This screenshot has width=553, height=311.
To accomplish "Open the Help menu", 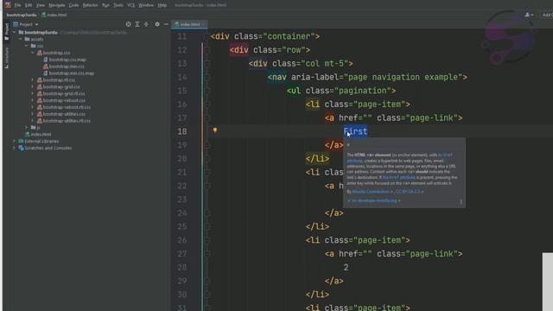I will [x=162, y=5].
